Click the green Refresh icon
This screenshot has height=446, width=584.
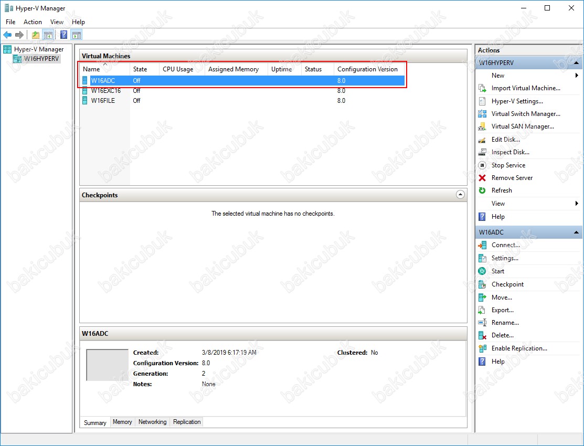pos(482,190)
